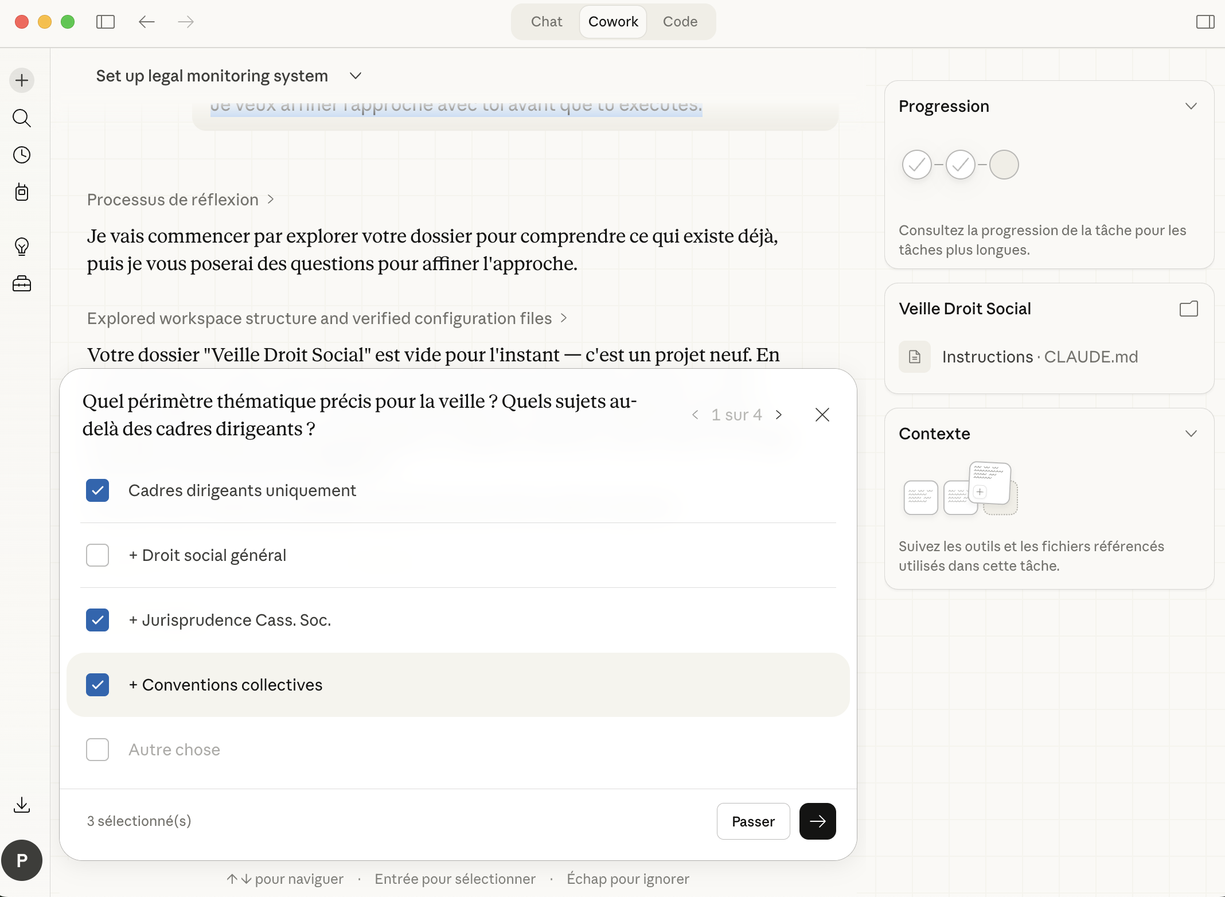
Task: Click the third progression step circle
Action: [1004, 165]
